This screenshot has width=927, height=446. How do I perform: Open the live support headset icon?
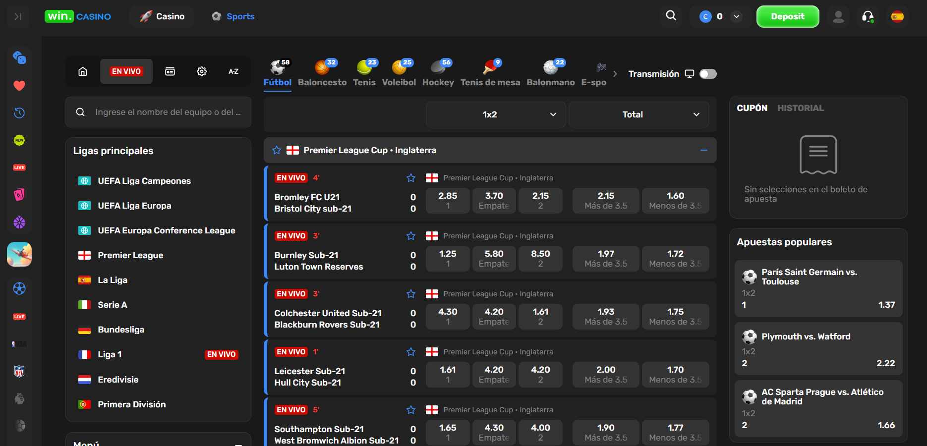(868, 17)
